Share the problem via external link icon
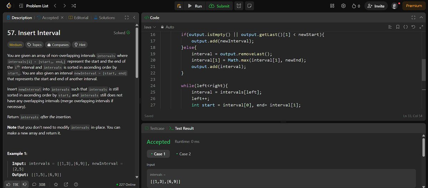Screen dimensions: 428x188 point(66,184)
